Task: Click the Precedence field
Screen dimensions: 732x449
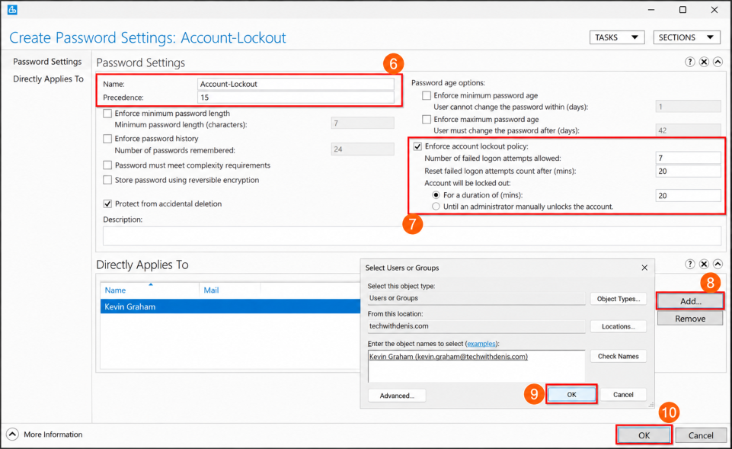Action: click(x=296, y=97)
